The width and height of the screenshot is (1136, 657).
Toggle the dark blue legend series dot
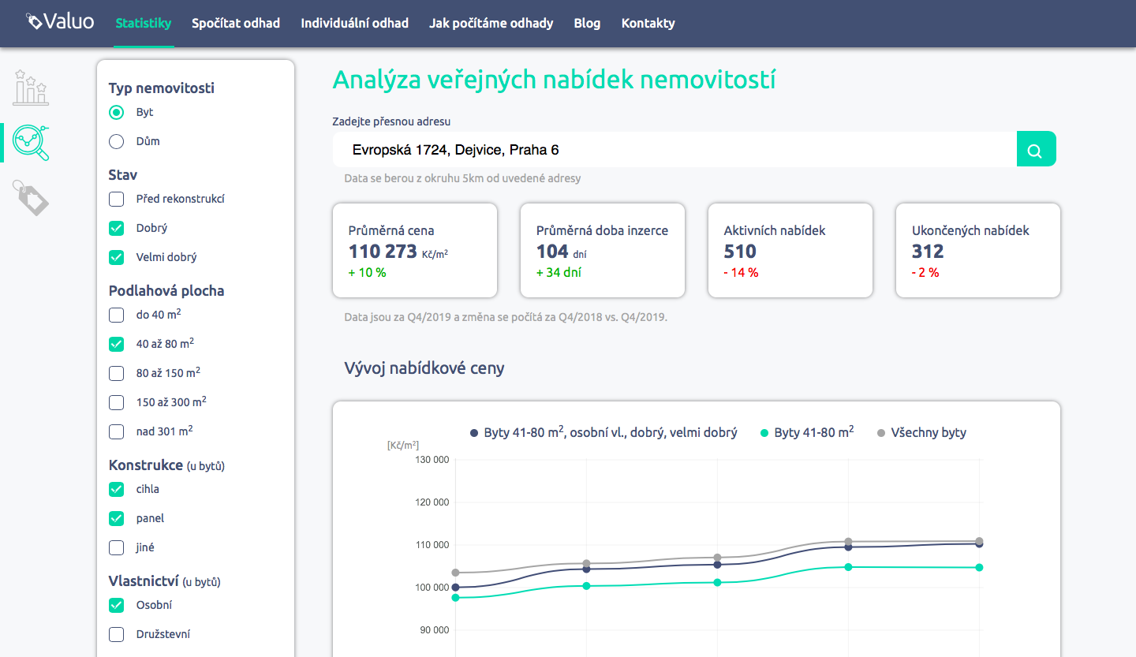[474, 433]
